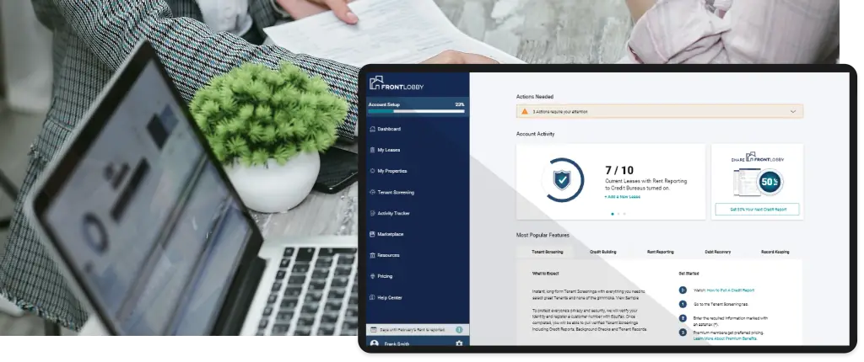
Task: Click the Resources sidebar icon
Action: click(372, 255)
